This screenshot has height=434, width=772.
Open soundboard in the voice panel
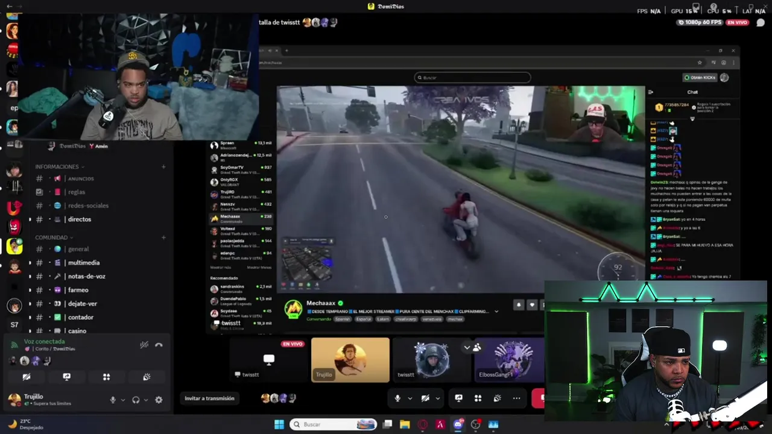147,377
